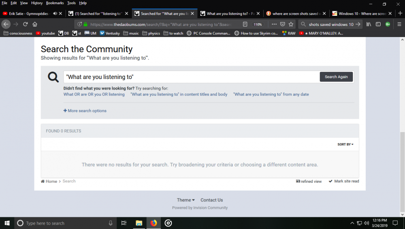Viewport: 405px width, 229px height.
Task: Click the Home icon in browser toolbar
Action: (x=35, y=24)
